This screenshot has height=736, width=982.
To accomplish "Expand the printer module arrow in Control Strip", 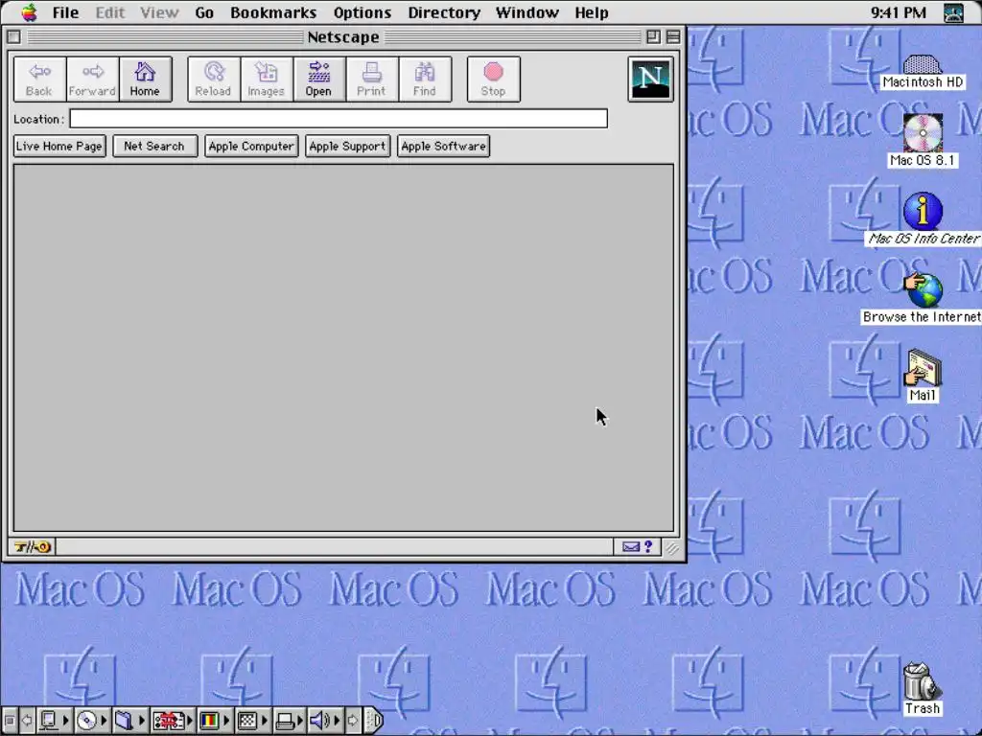I will [301, 721].
